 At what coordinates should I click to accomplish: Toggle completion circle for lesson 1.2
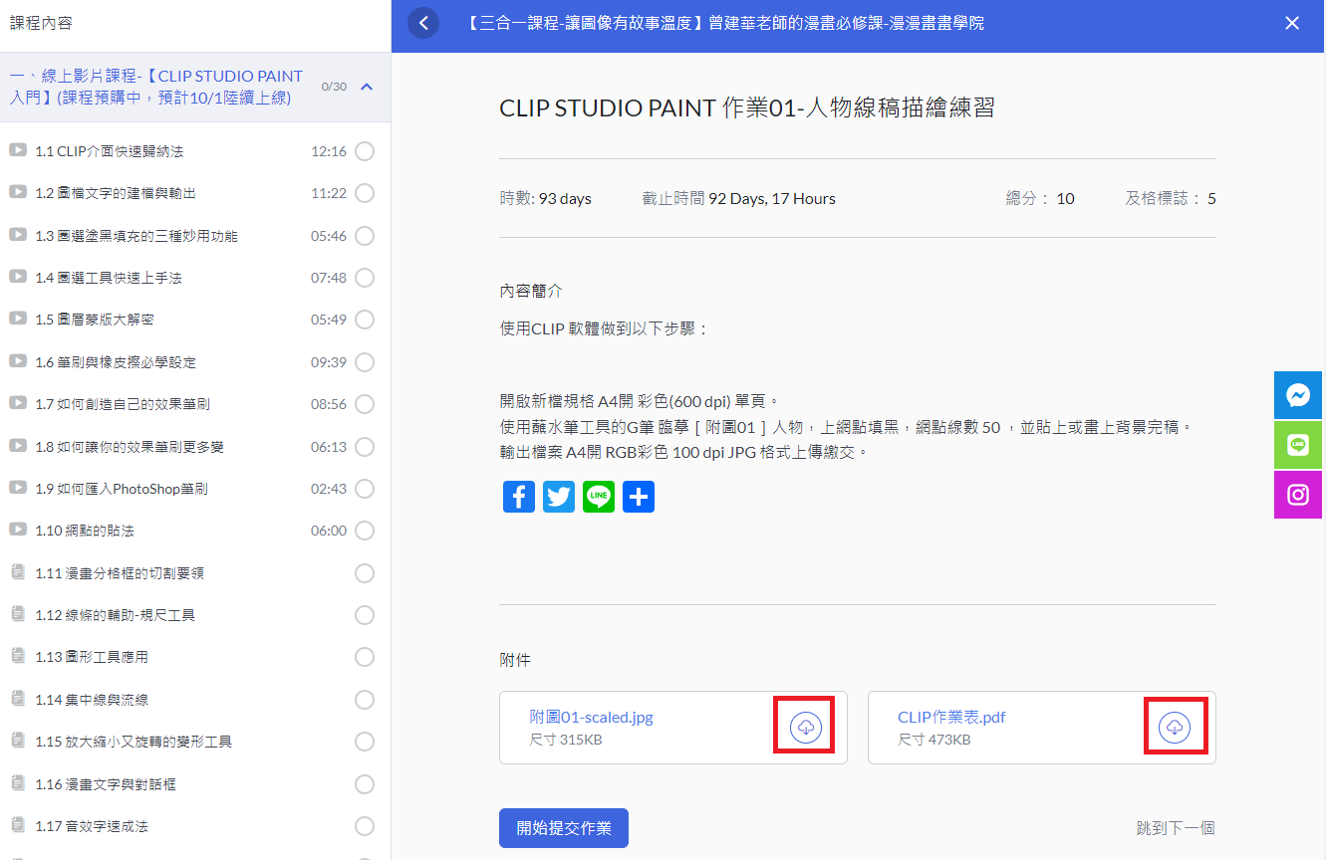pyautogui.click(x=365, y=193)
